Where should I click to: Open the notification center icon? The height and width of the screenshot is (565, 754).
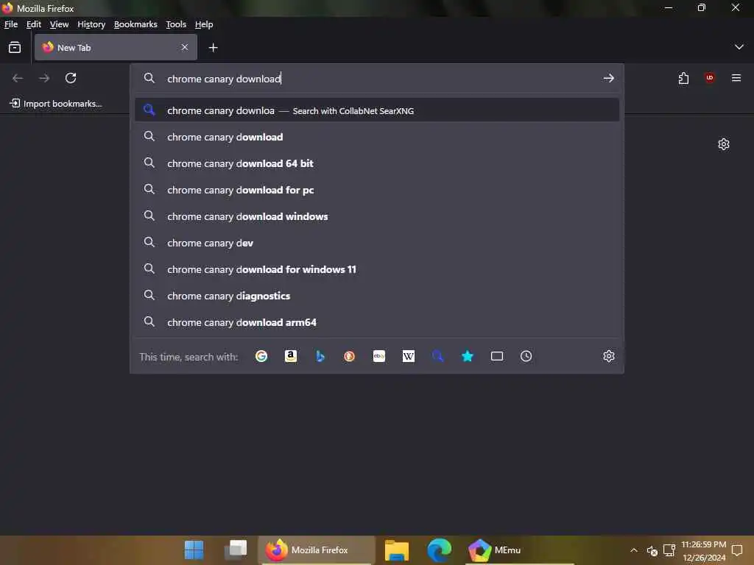tap(737, 550)
